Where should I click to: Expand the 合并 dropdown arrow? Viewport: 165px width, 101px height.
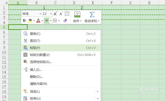pyautogui.click(x=81, y=21)
